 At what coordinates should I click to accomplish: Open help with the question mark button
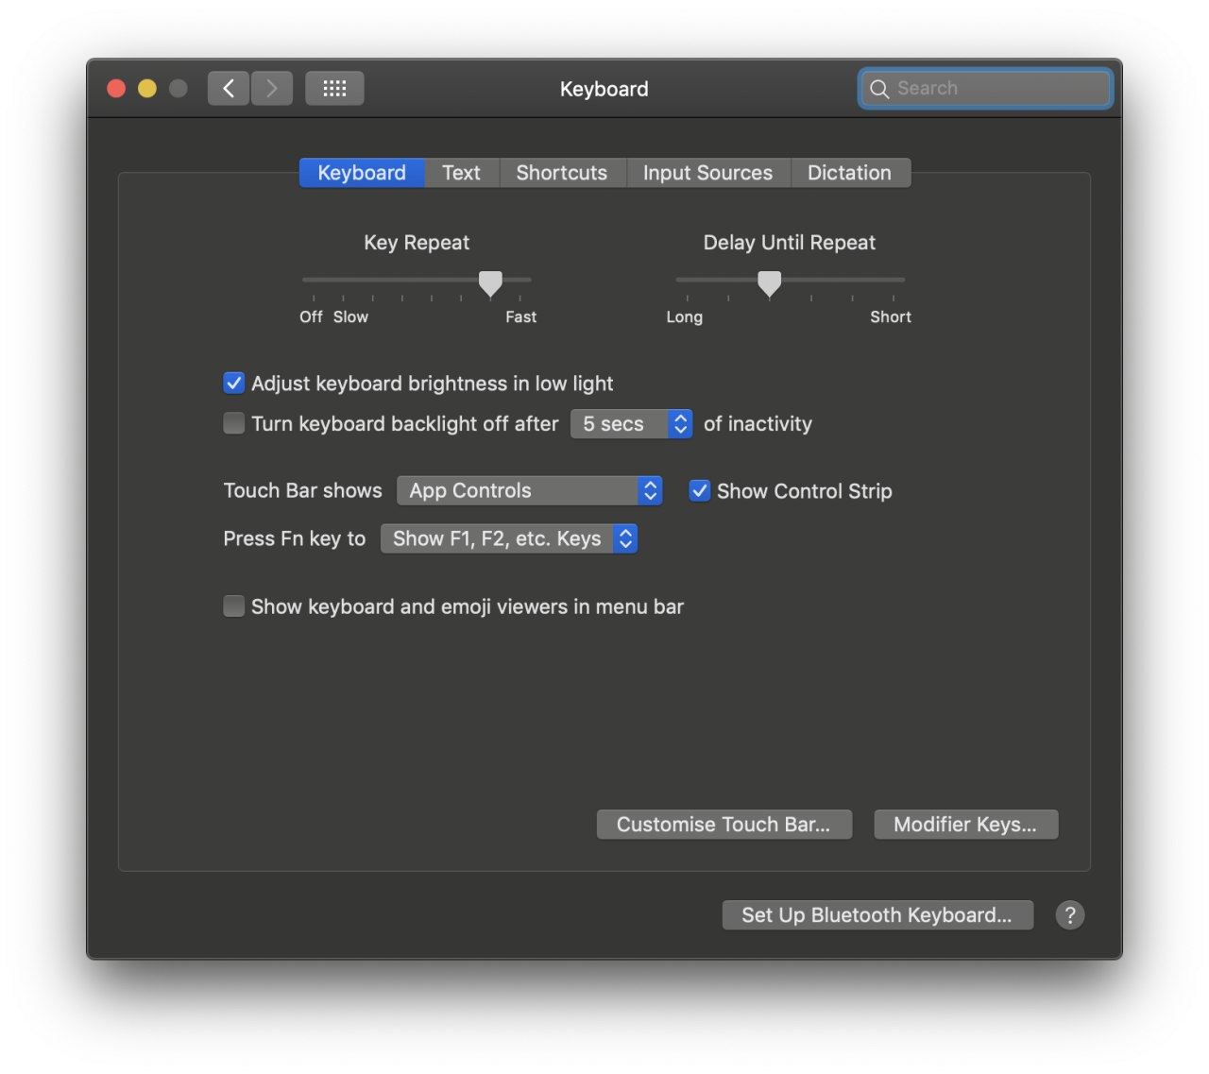1069,914
